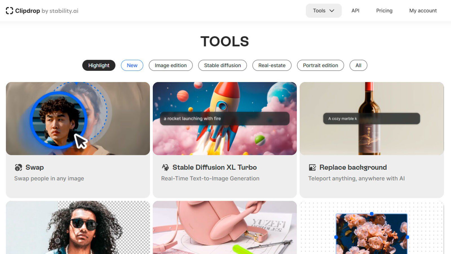451x254 pixels.
Task: Click the top handle on the flower image
Action: coord(372,214)
